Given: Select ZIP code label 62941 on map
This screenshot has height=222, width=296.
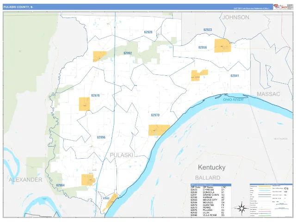Looking at the screenshot, I should point(234,76).
